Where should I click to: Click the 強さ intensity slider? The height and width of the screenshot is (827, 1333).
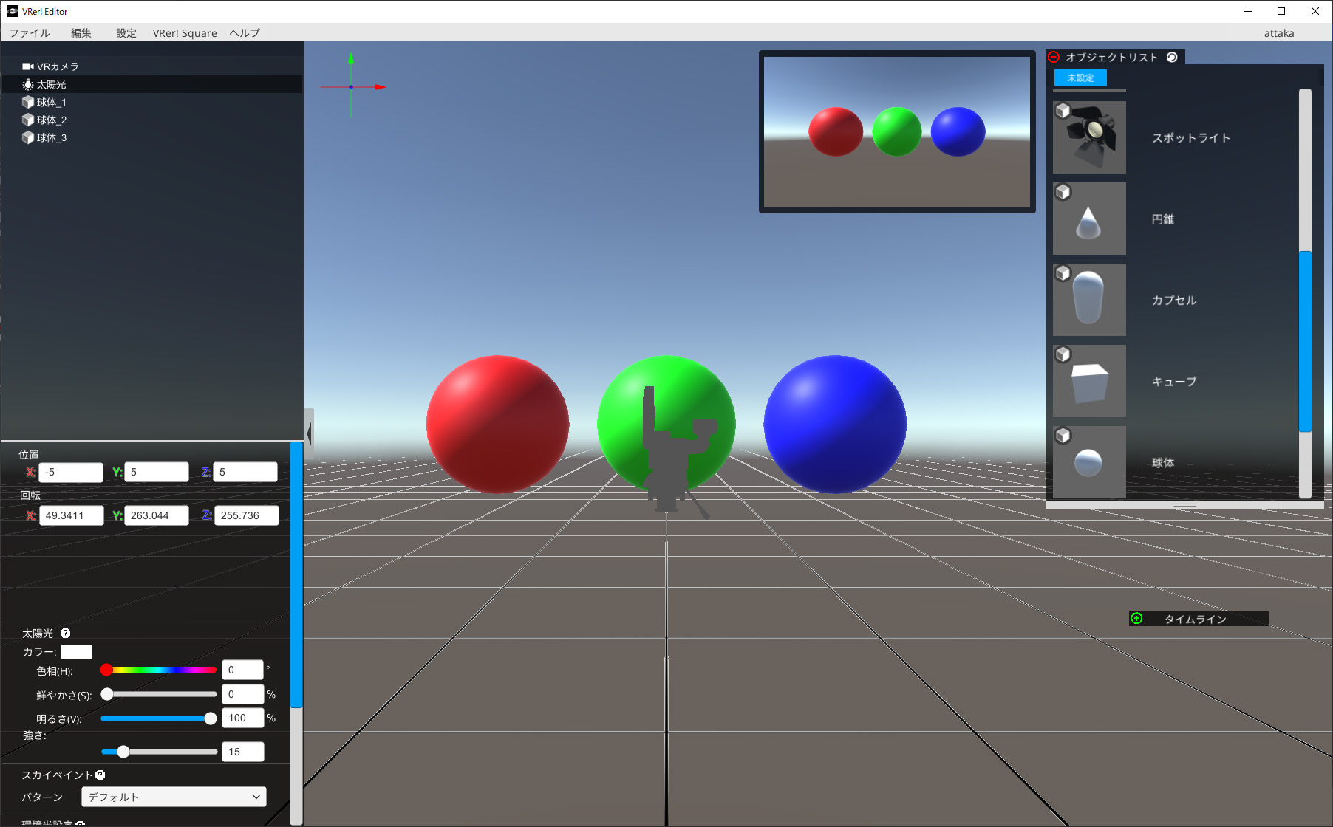[159, 752]
